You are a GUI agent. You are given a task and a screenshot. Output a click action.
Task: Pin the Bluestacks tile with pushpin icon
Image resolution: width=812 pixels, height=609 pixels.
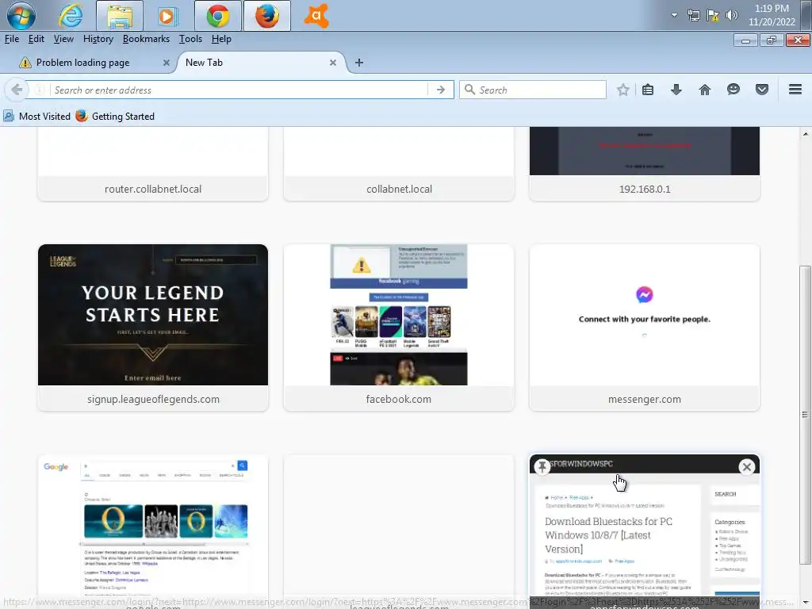[x=542, y=466]
